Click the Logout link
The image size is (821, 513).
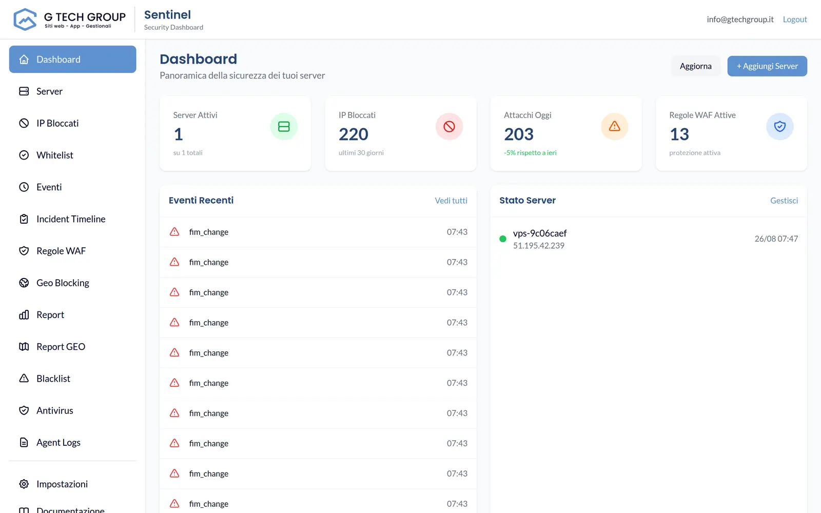coord(795,19)
